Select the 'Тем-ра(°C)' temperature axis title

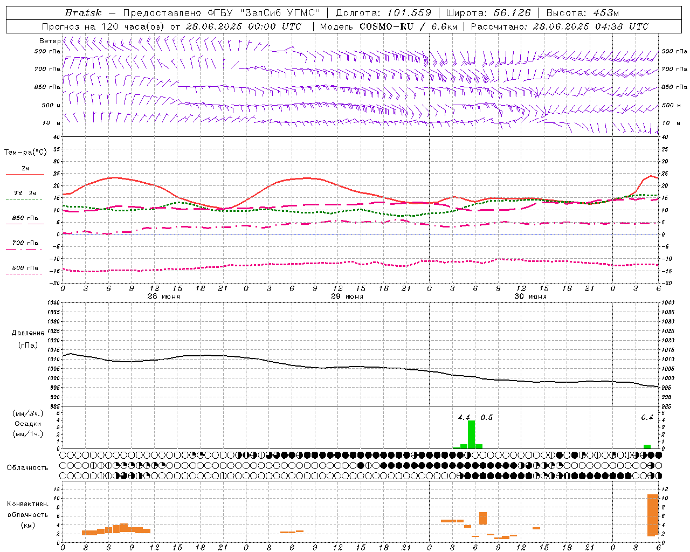25,153
